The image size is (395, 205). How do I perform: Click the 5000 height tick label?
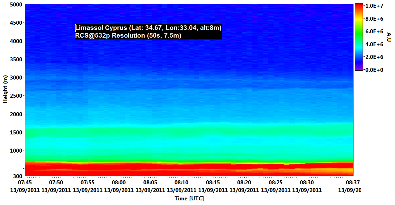point(15,5)
